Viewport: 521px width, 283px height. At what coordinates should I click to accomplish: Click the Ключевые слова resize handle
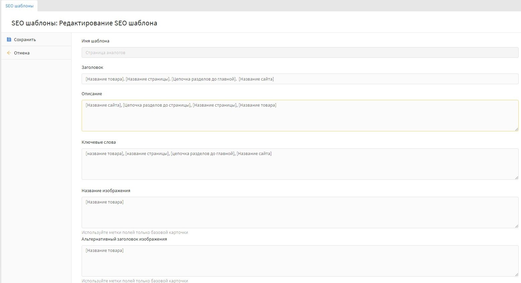click(516, 177)
